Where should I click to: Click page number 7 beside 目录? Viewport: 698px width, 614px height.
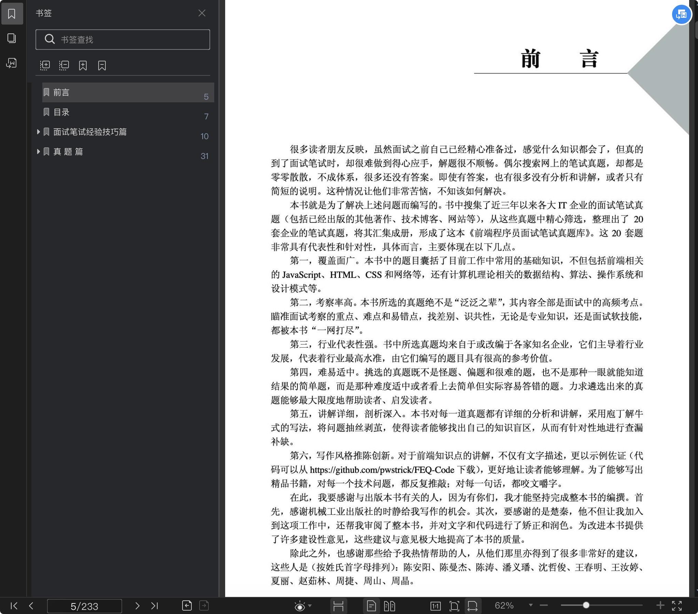click(206, 117)
